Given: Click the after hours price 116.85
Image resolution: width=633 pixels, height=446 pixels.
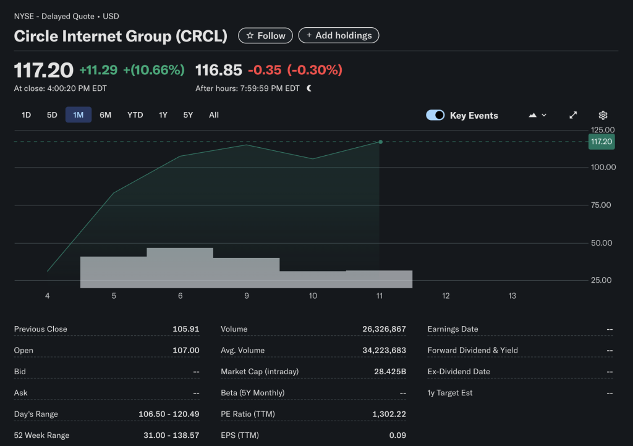Looking at the screenshot, I should (x=219, y=70).
